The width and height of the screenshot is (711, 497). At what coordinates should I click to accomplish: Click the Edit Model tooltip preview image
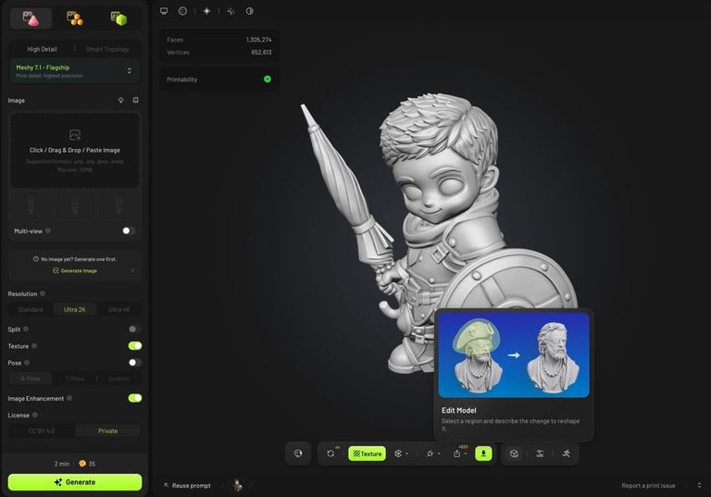pyautogui.click(x=514, y=354)
